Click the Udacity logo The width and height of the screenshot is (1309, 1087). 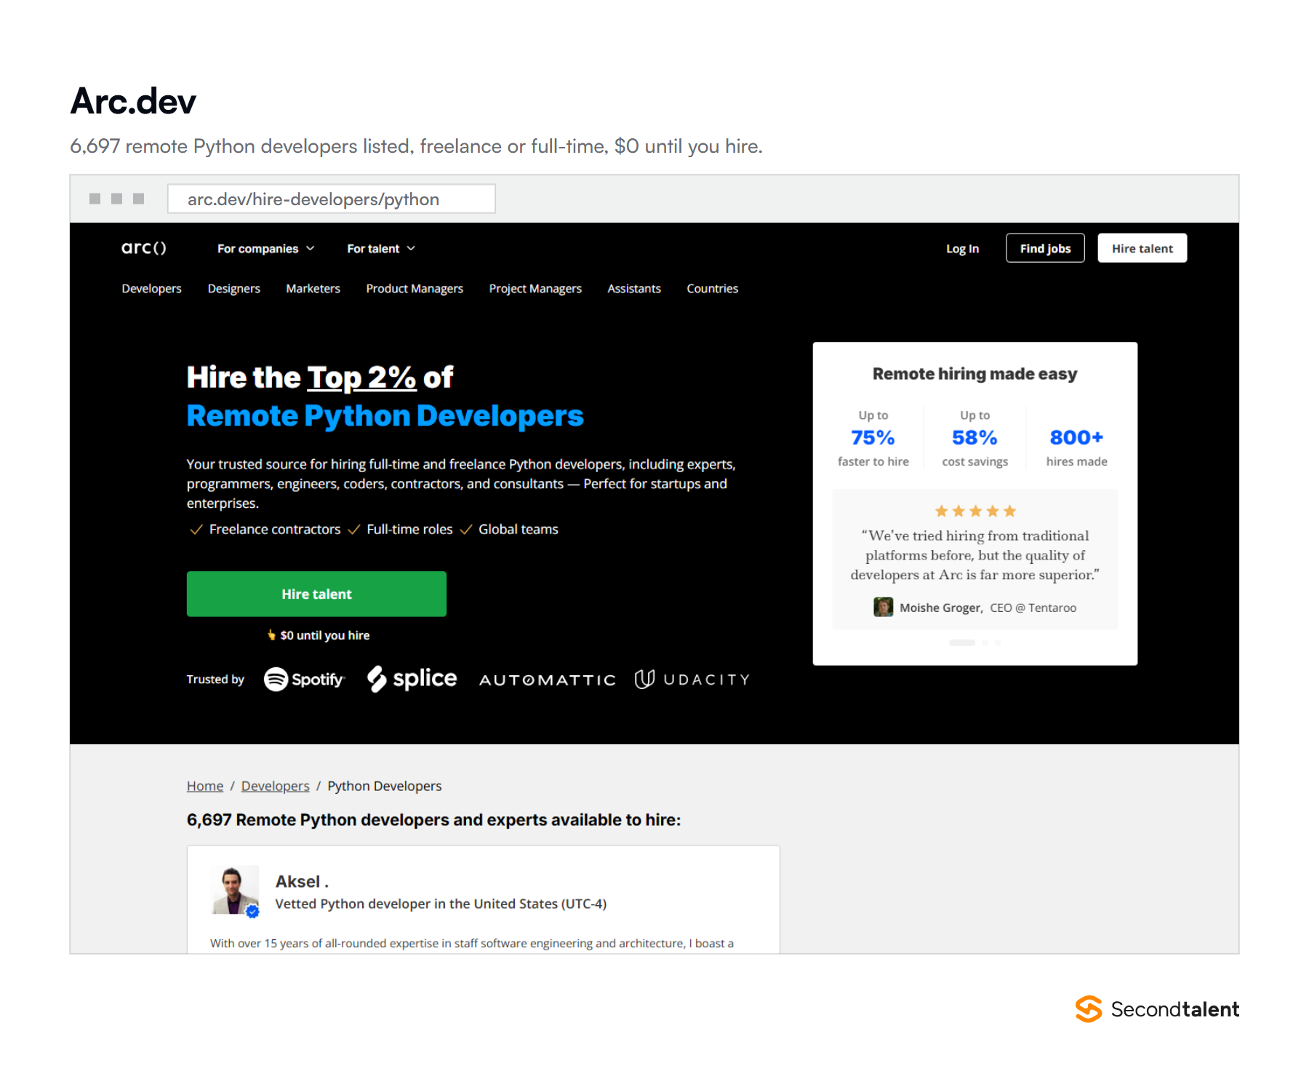coord(692,680)
